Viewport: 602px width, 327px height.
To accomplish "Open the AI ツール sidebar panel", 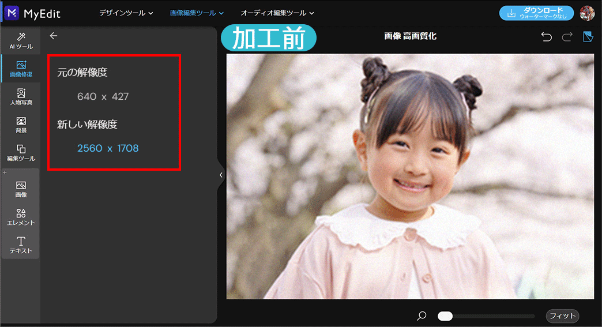I will point(21,41).
